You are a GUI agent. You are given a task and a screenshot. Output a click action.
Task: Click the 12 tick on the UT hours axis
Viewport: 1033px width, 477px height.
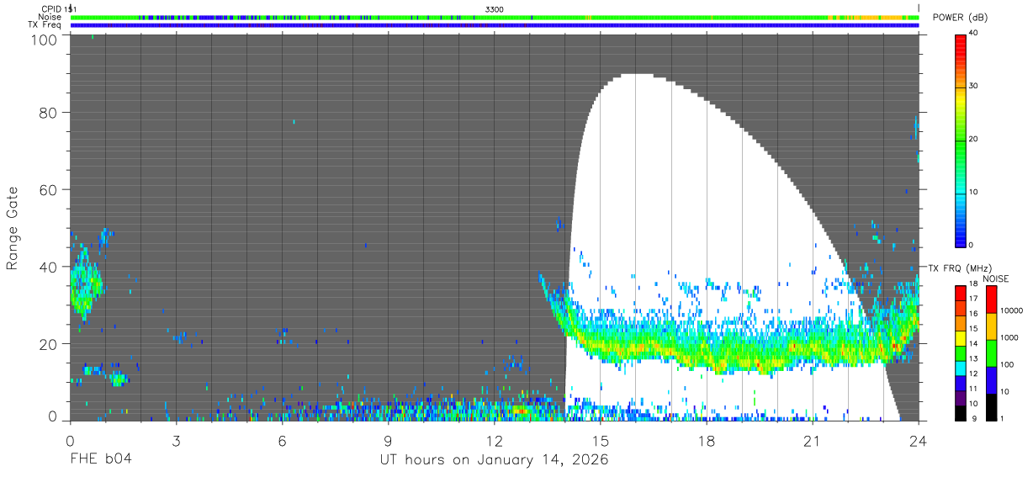point(494,441)
